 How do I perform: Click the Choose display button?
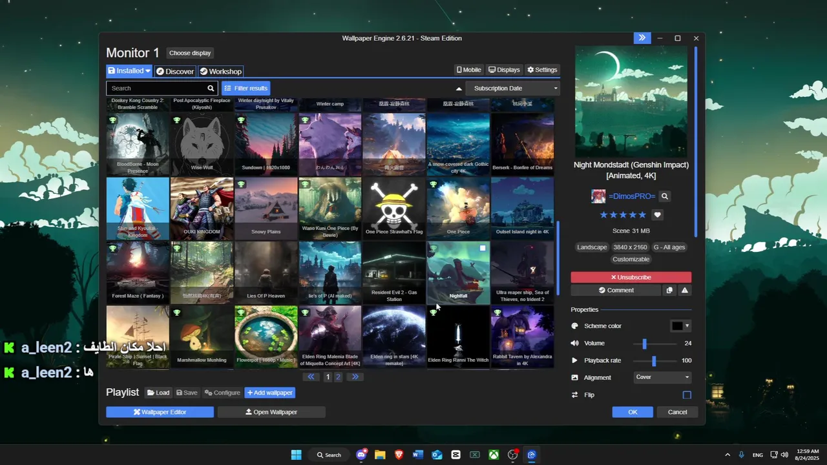190,53
